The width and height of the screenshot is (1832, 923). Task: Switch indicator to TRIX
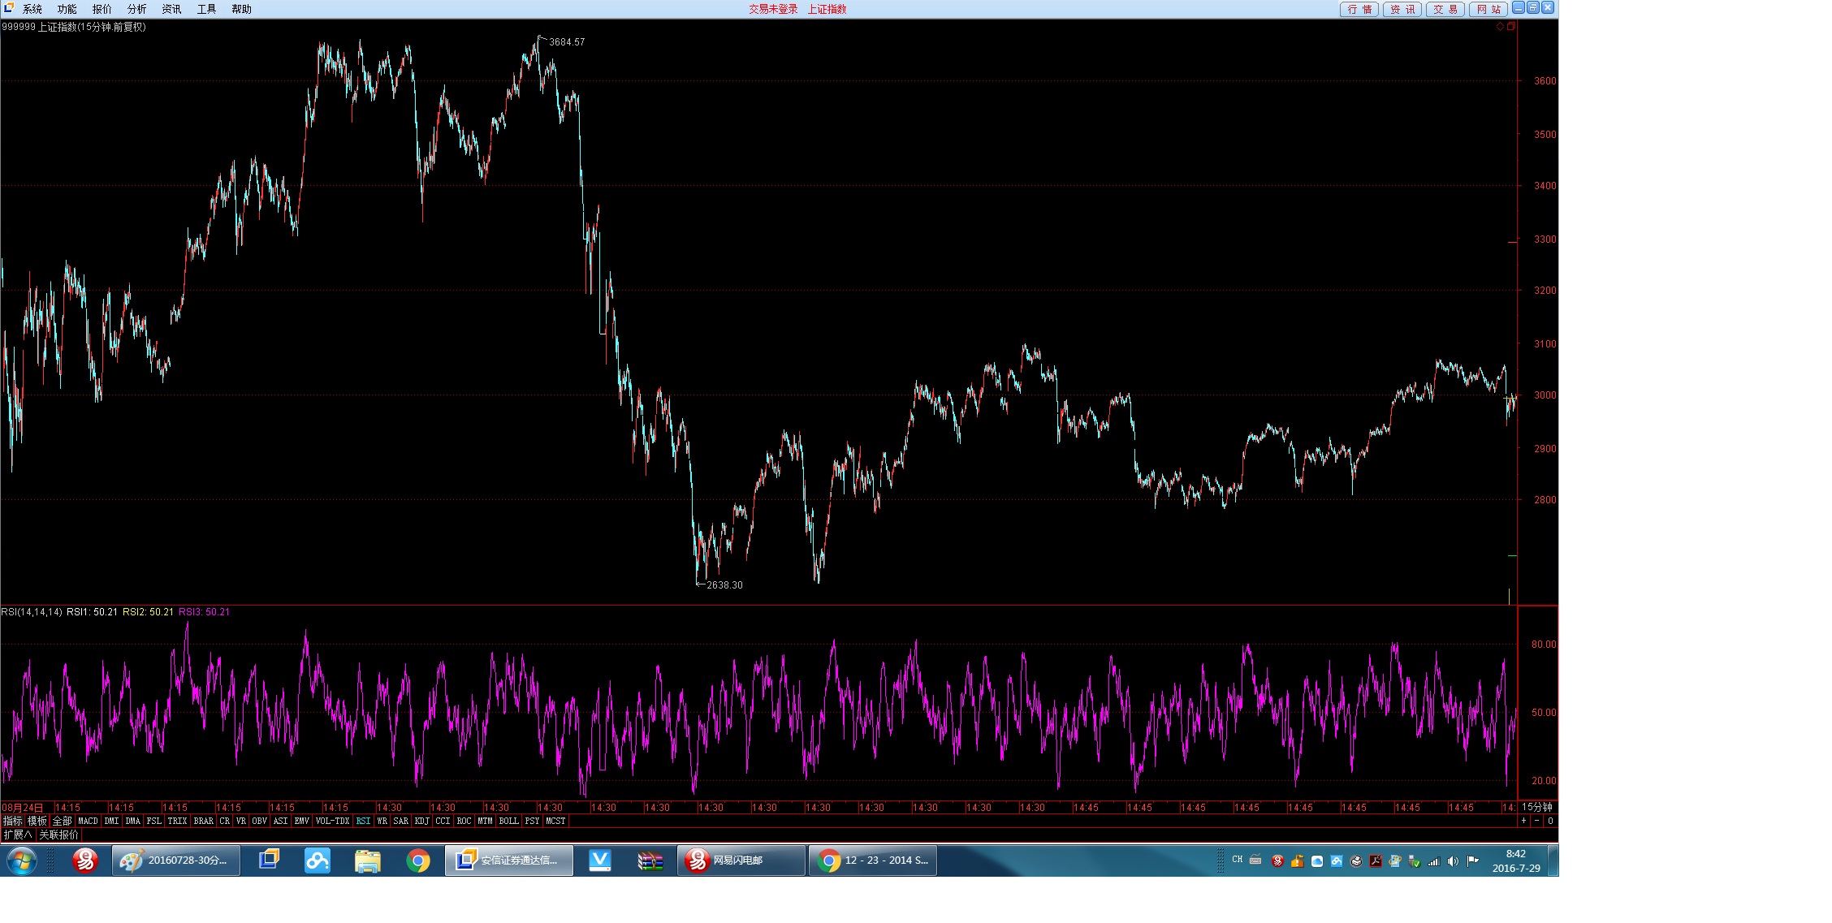[177, 821]
